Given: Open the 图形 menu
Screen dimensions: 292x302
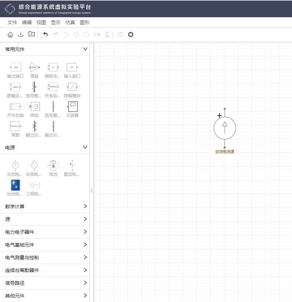Looking at the screenshot, I should (x=85, y=22).
